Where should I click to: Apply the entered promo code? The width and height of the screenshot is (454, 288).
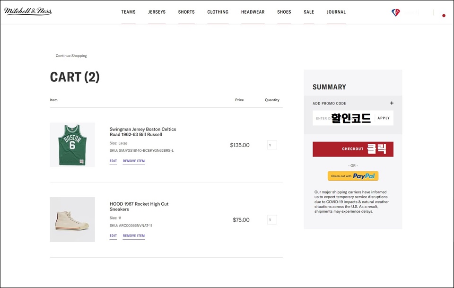(x=384, y=118)
